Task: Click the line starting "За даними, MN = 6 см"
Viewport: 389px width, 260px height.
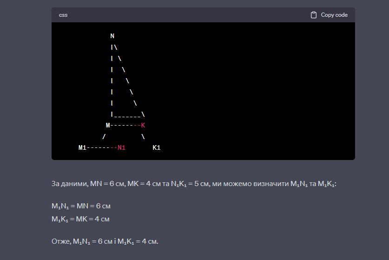Action: coord(194,184)
